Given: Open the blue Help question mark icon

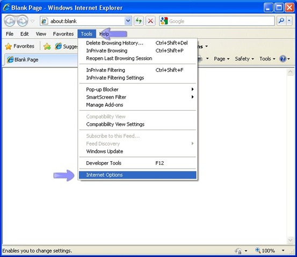Looking at the screenshot, I should pos(282,59).
